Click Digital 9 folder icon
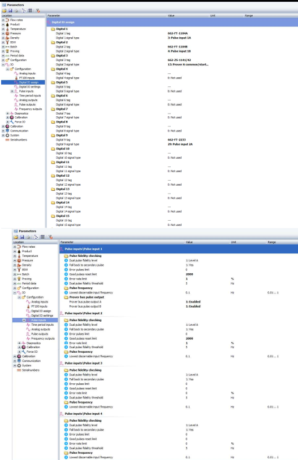The width and height of the screenshot is (298, 460). coord(53,135)
